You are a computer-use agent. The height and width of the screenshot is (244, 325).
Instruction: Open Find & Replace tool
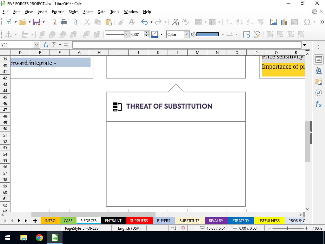[x=176, y=22]
